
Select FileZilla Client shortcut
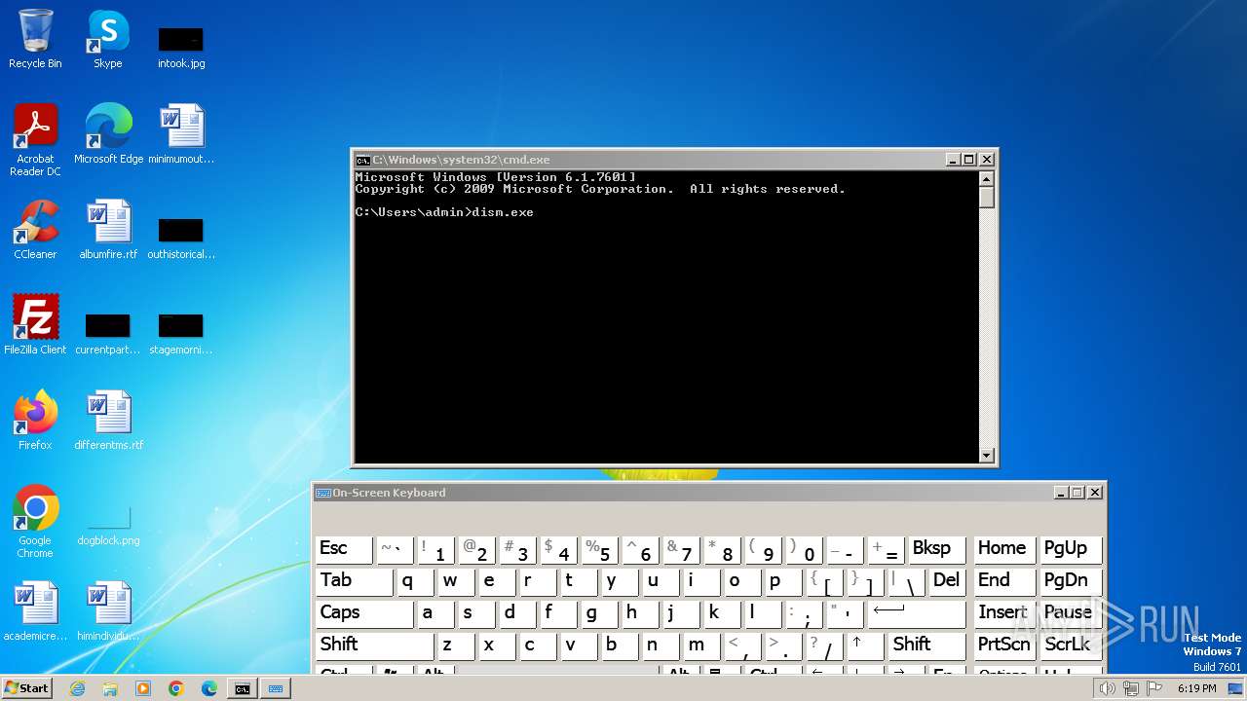point(35,325)
